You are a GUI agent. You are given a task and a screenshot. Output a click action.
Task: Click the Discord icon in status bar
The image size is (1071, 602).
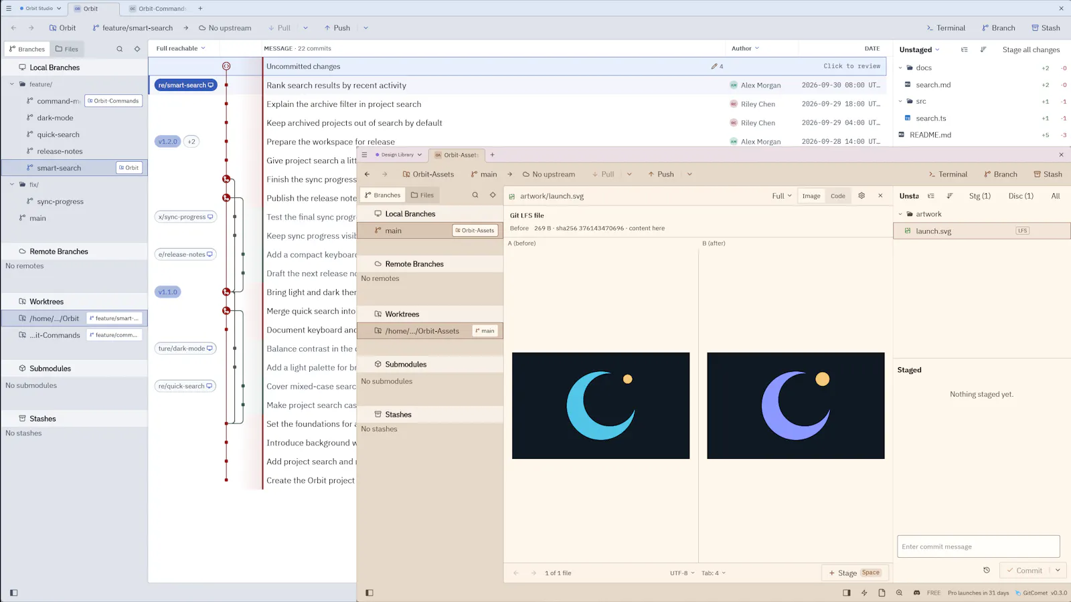point(916,593)
